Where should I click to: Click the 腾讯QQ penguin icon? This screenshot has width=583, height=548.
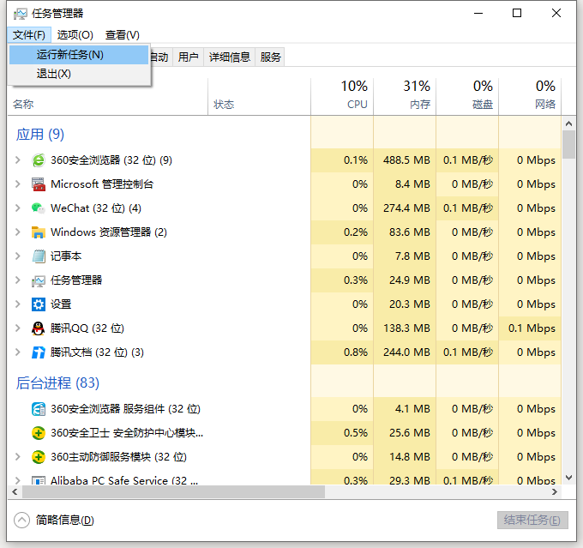click(38, 328)
